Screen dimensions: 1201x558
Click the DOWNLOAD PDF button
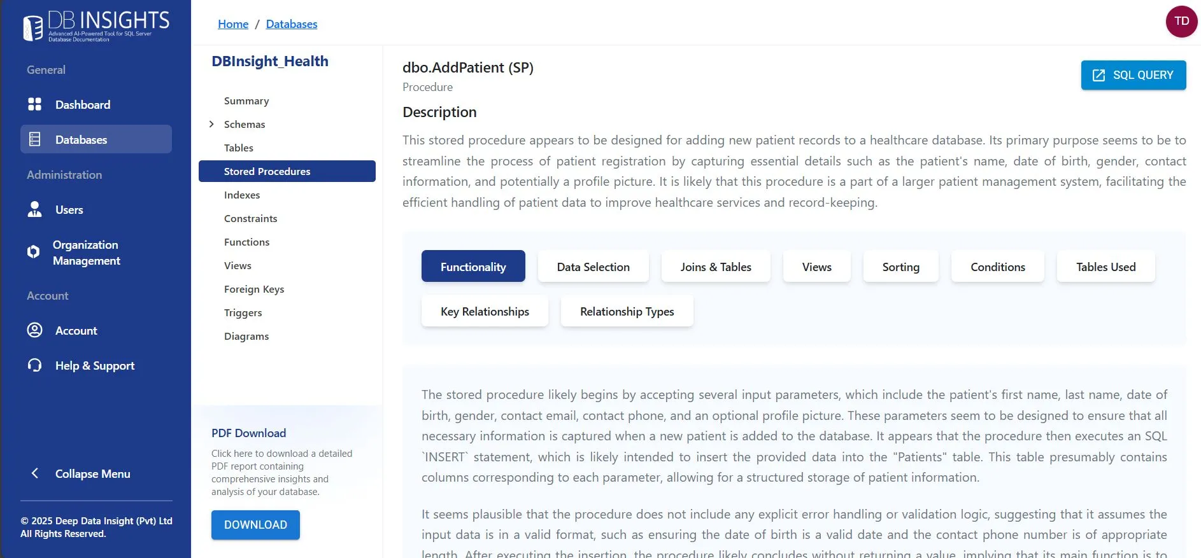tap(255, 525)
